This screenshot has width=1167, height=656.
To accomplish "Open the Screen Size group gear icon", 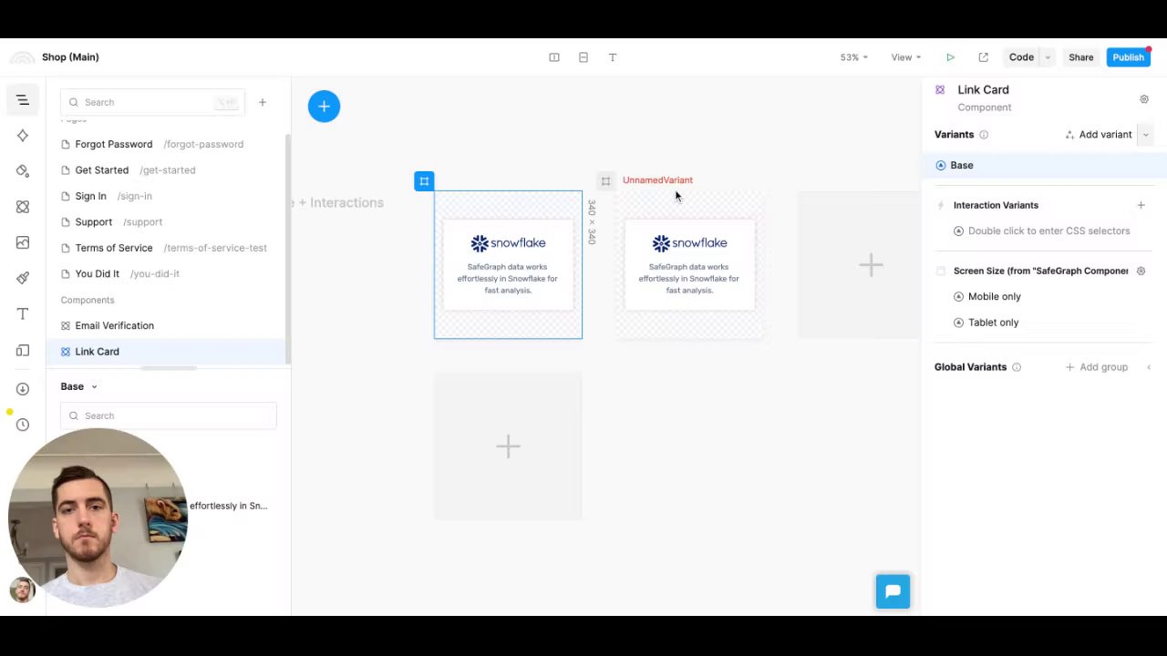I will pyautogui.click(x=1141, y=271).
